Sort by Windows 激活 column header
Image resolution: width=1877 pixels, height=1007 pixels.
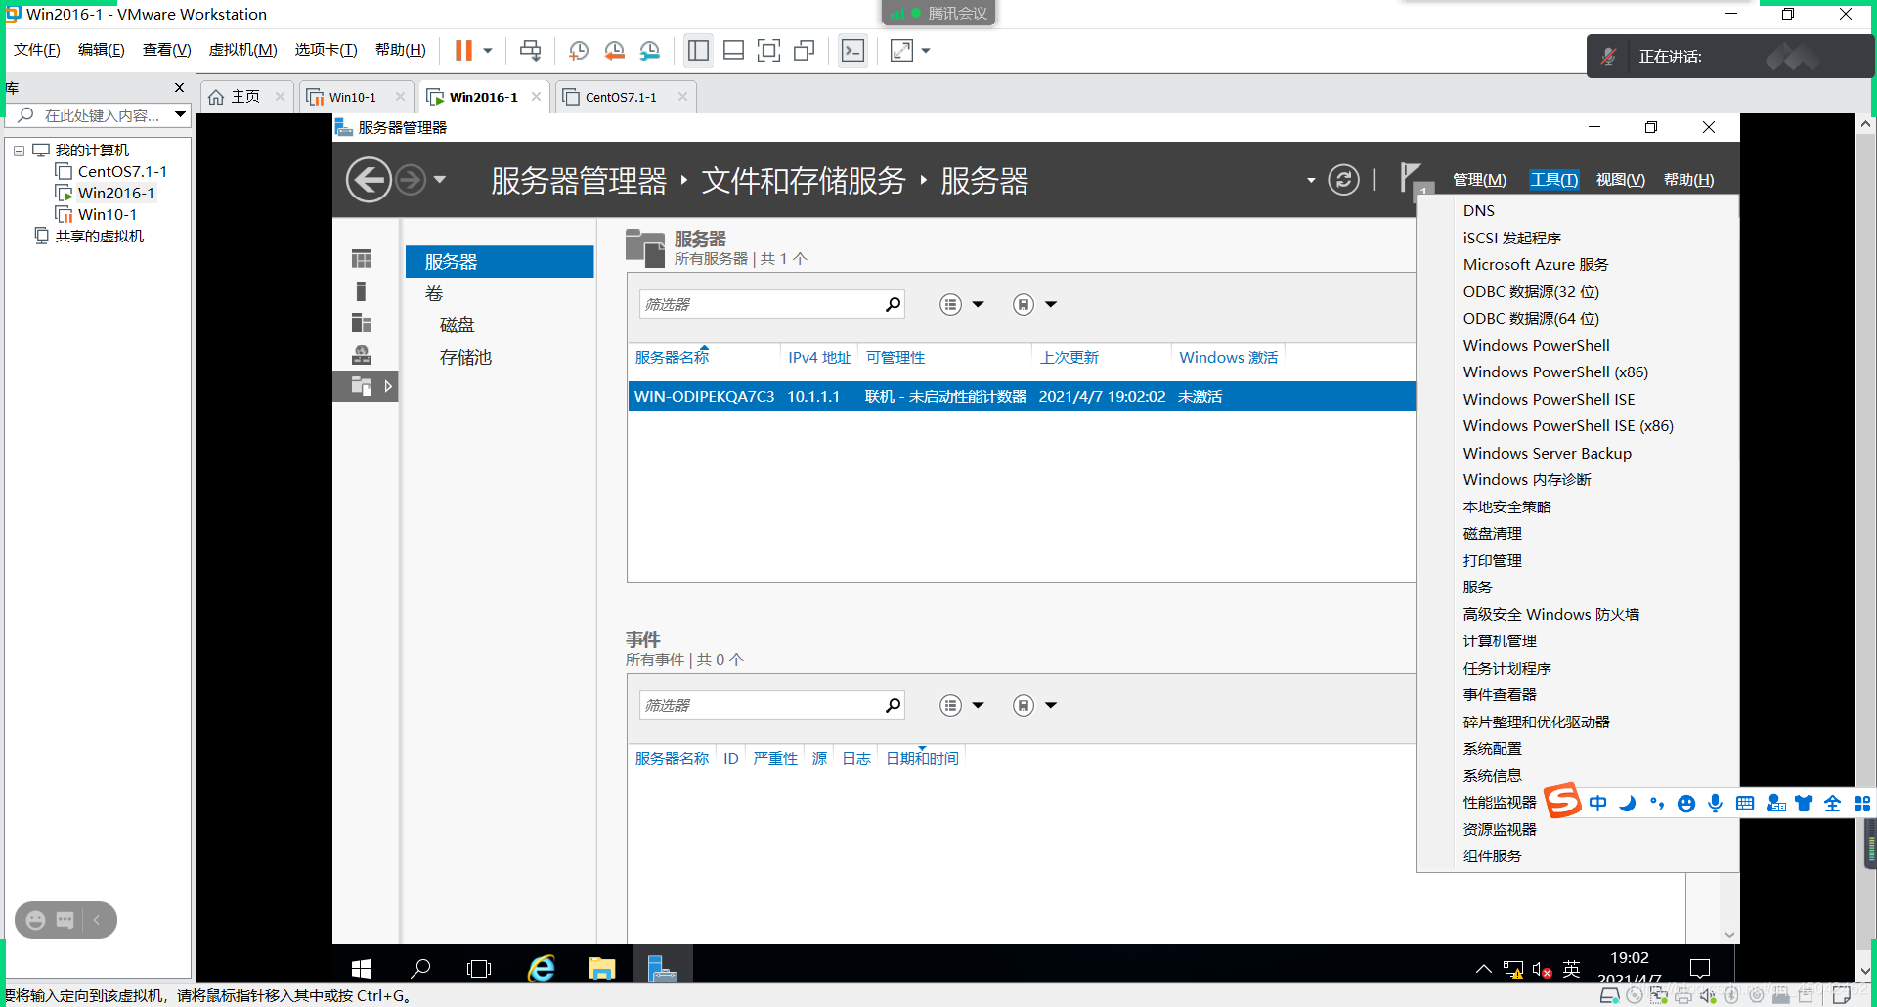1228,358
